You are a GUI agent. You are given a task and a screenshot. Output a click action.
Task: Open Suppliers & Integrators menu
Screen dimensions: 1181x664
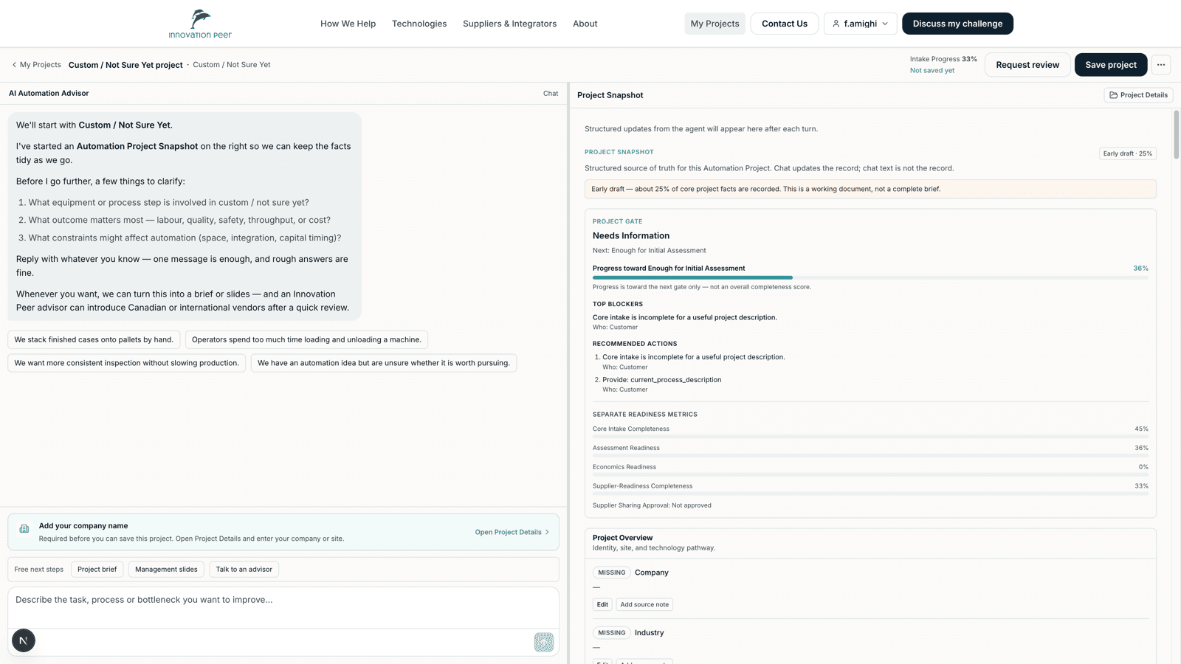click(509, 24)
